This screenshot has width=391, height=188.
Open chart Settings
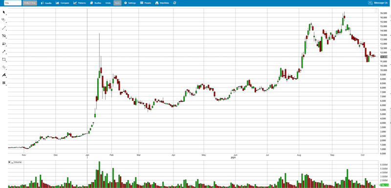coord(130,3)
